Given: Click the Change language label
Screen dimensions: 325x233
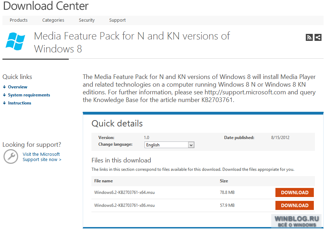Looking at the screenshot, I should coord(116,144).
